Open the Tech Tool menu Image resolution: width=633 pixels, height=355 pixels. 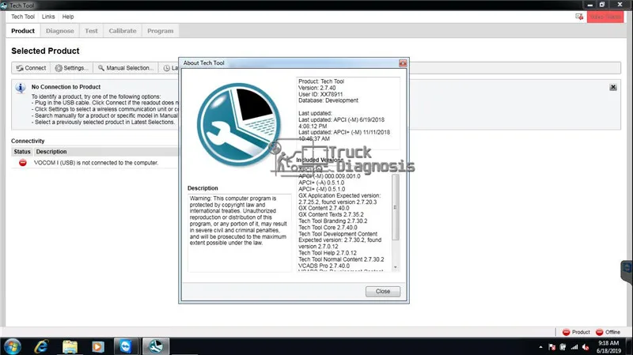click(23, 17)
